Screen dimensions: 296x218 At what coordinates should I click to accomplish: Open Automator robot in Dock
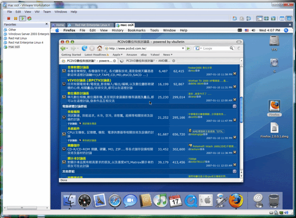[221, 200]
